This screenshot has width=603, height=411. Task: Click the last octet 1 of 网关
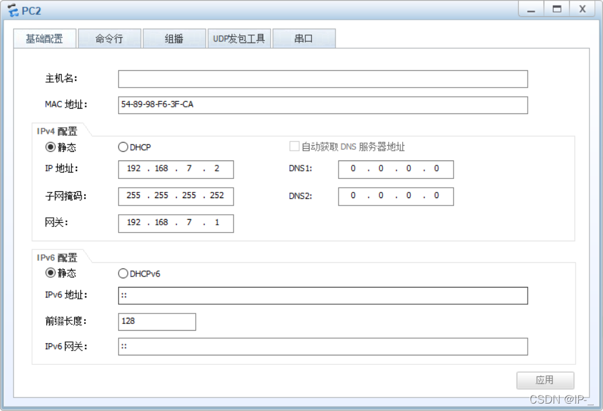[217, 222]
